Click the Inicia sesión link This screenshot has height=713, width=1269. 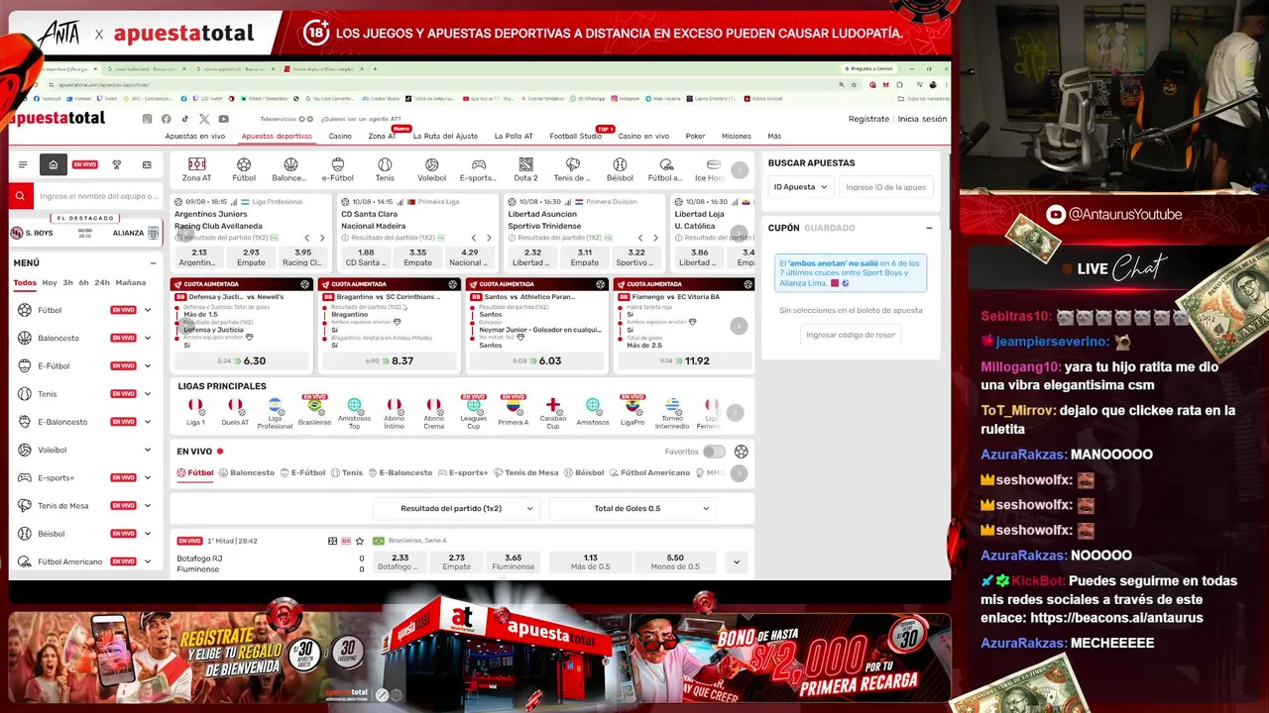[922, 119]
